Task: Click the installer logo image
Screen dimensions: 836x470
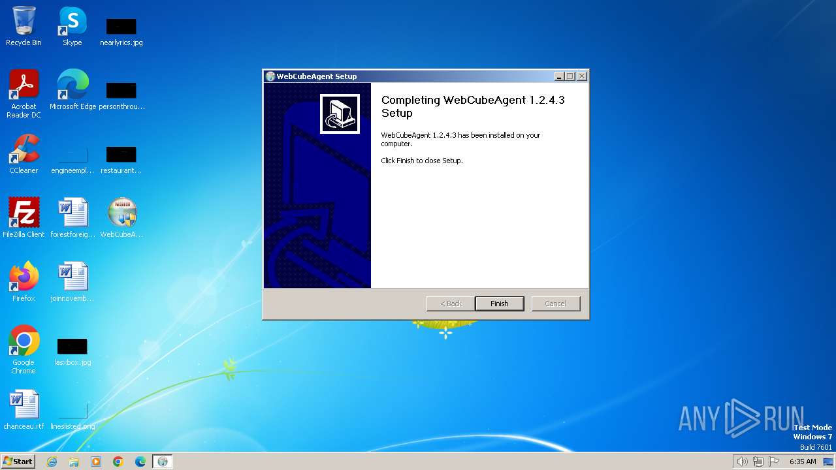Action: coord(340,114)
